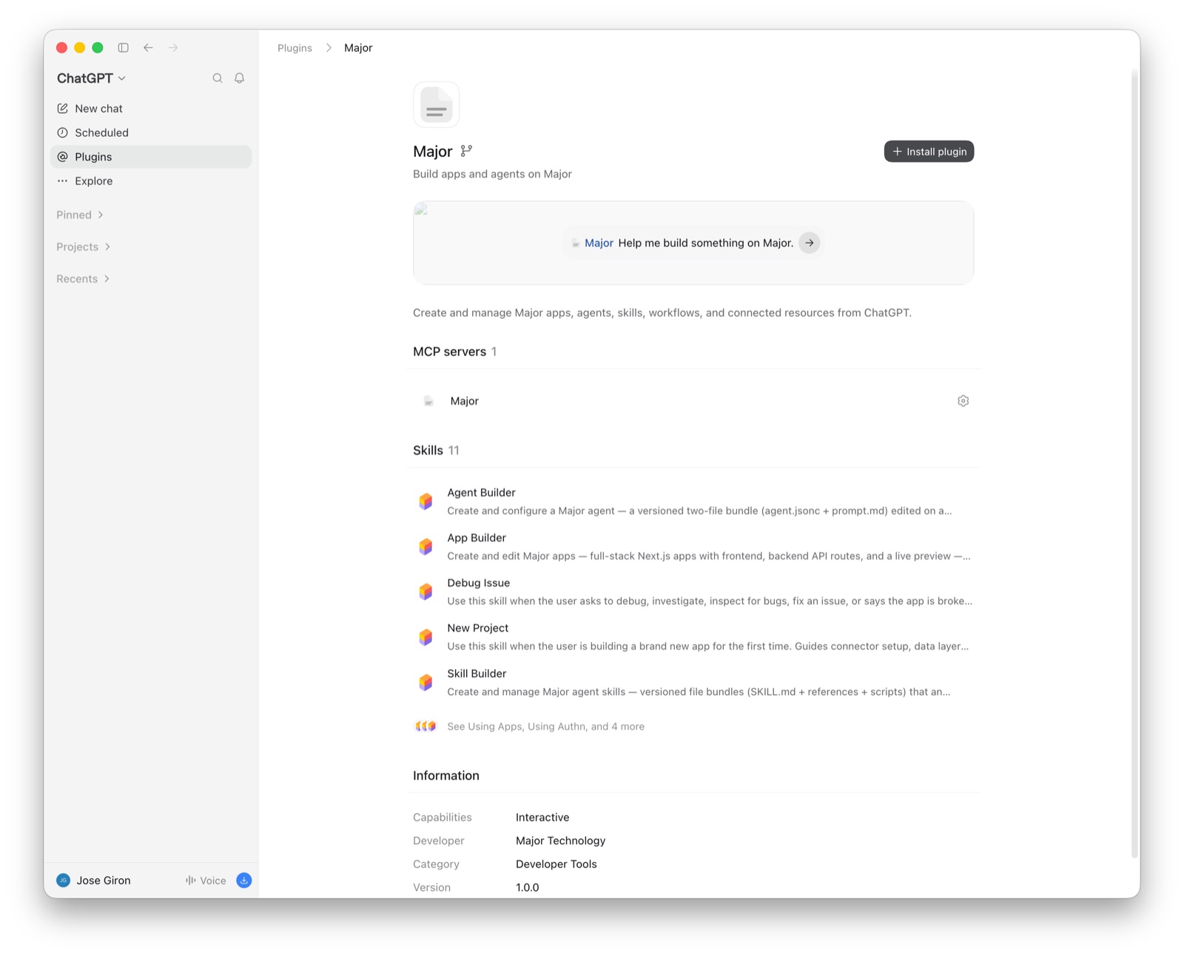Click the Scheduled clock icon

63,132
